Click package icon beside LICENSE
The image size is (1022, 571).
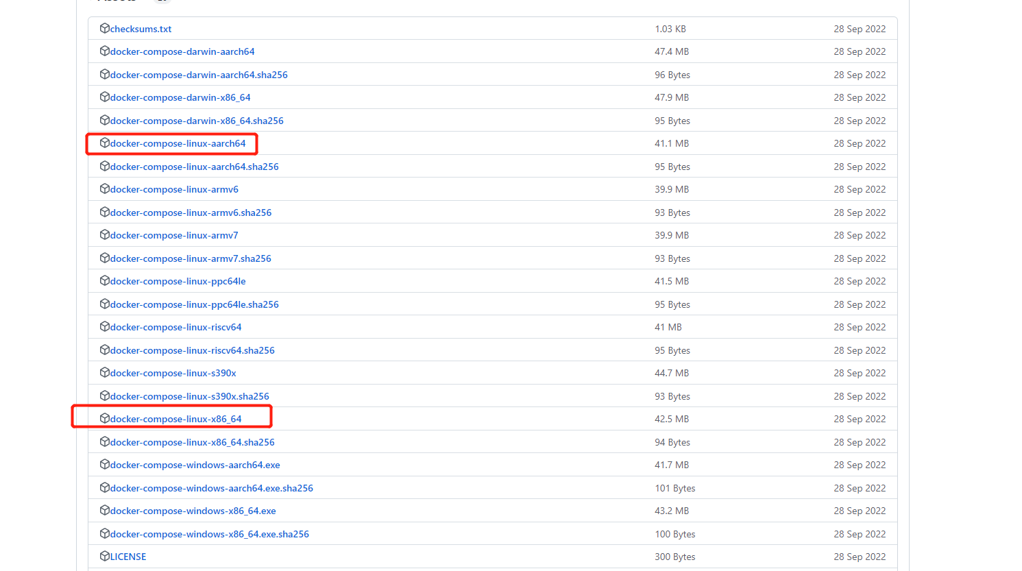[105, 556]
